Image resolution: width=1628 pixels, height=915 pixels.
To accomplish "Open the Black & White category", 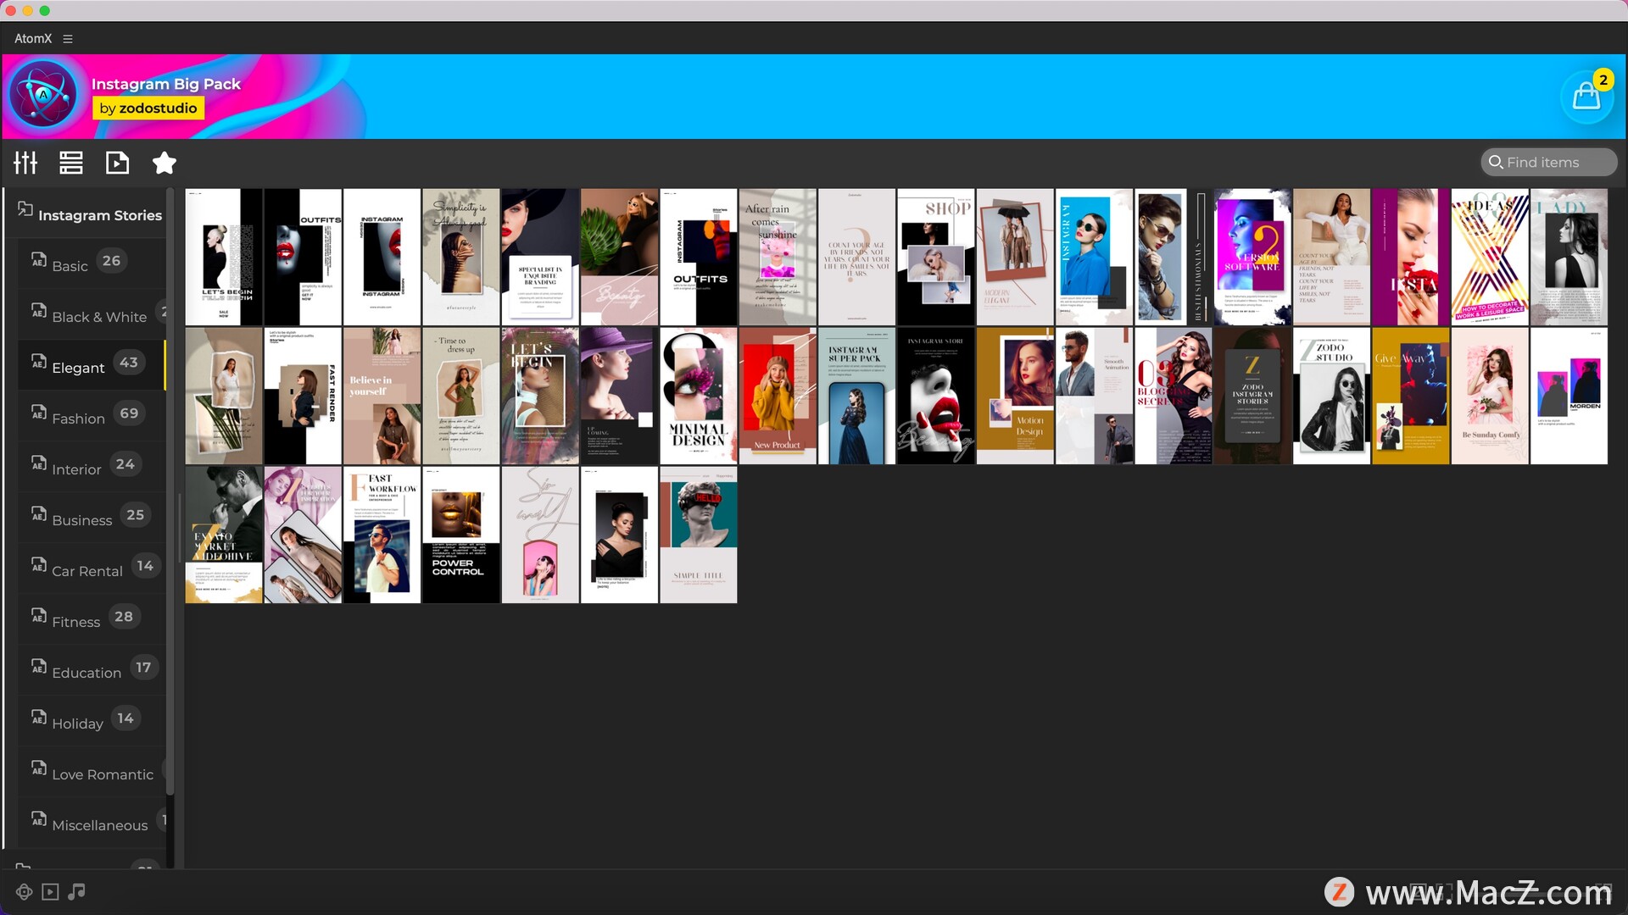I will (98, 316).
